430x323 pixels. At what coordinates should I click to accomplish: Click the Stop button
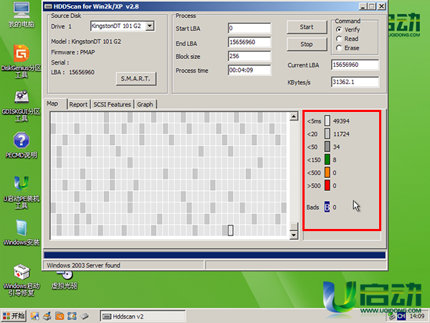click(307, 44)
